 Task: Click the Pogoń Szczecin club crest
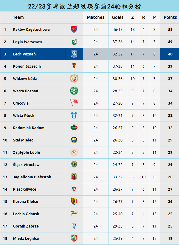[x=74, y=66]
